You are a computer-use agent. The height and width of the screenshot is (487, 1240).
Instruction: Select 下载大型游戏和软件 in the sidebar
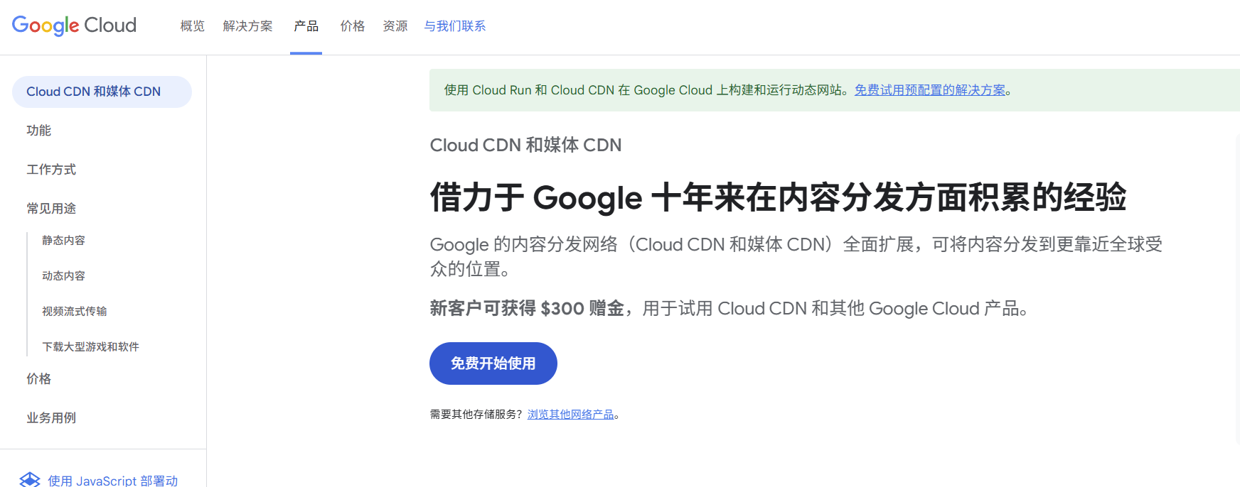[90, 346]
